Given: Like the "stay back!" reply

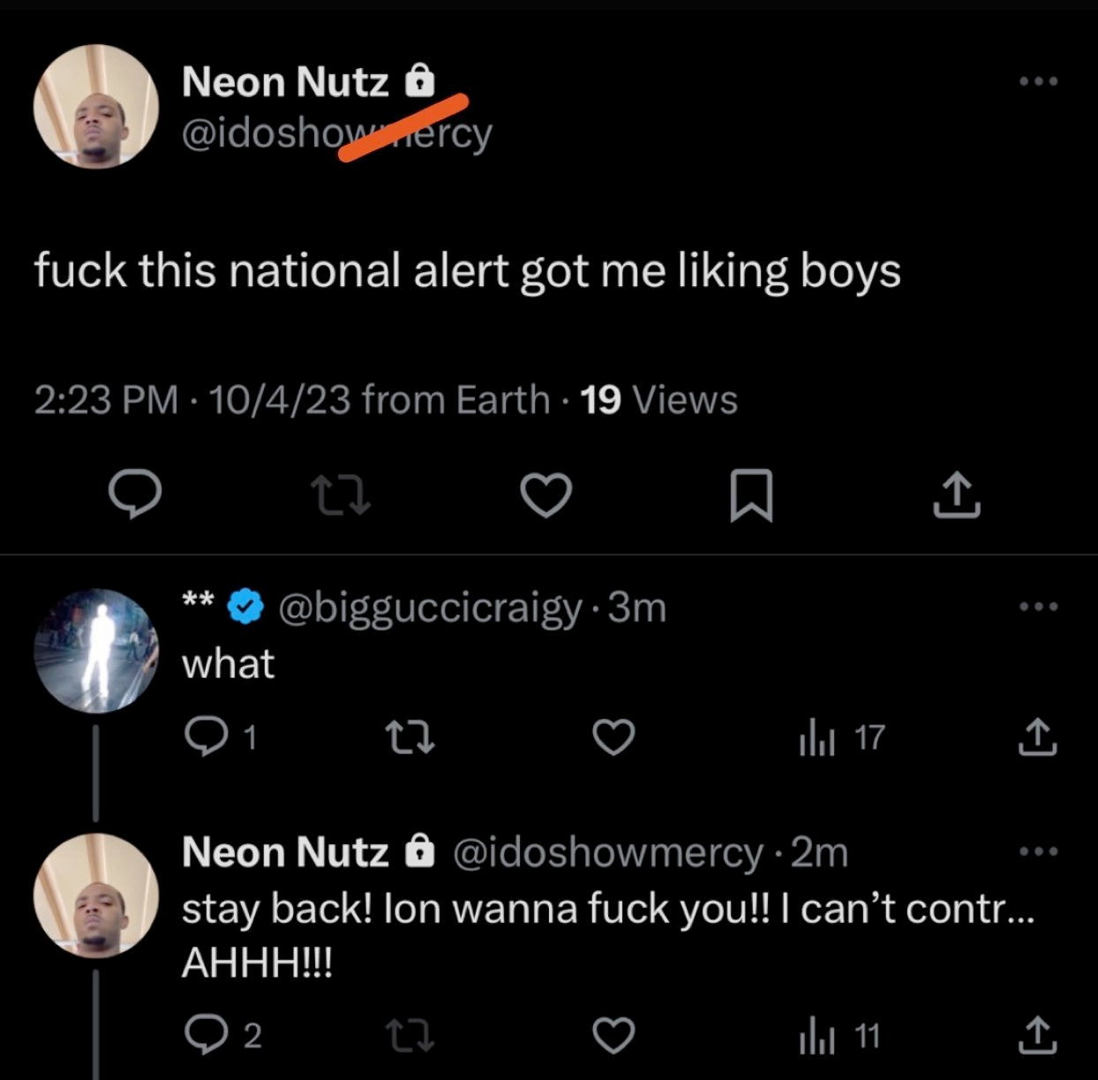Looking at the screenshot, I should coord(613,1035).
